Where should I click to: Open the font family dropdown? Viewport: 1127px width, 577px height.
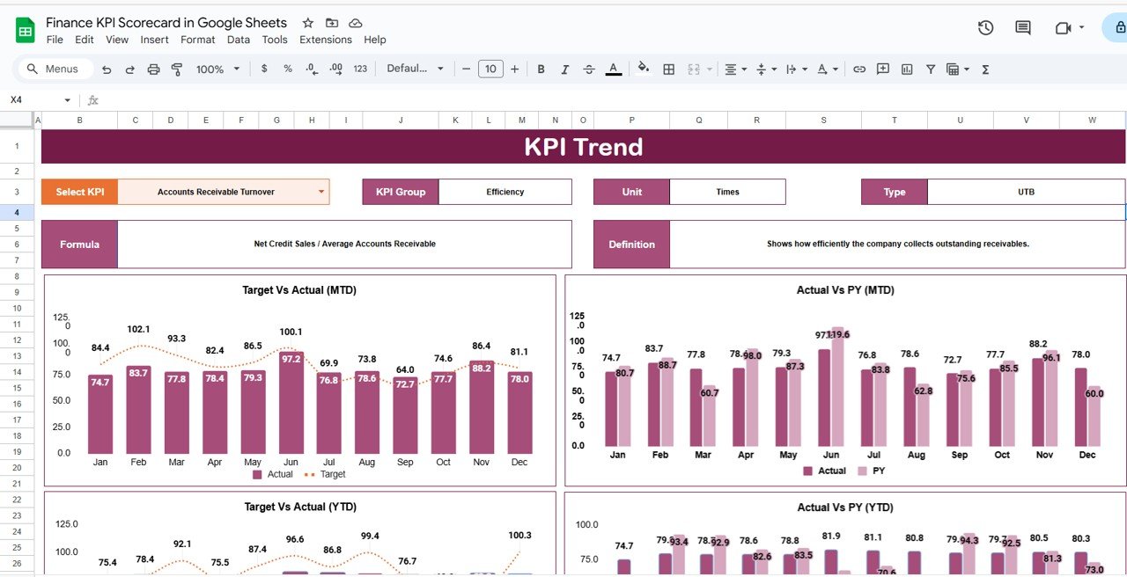[x=416, y=69]
